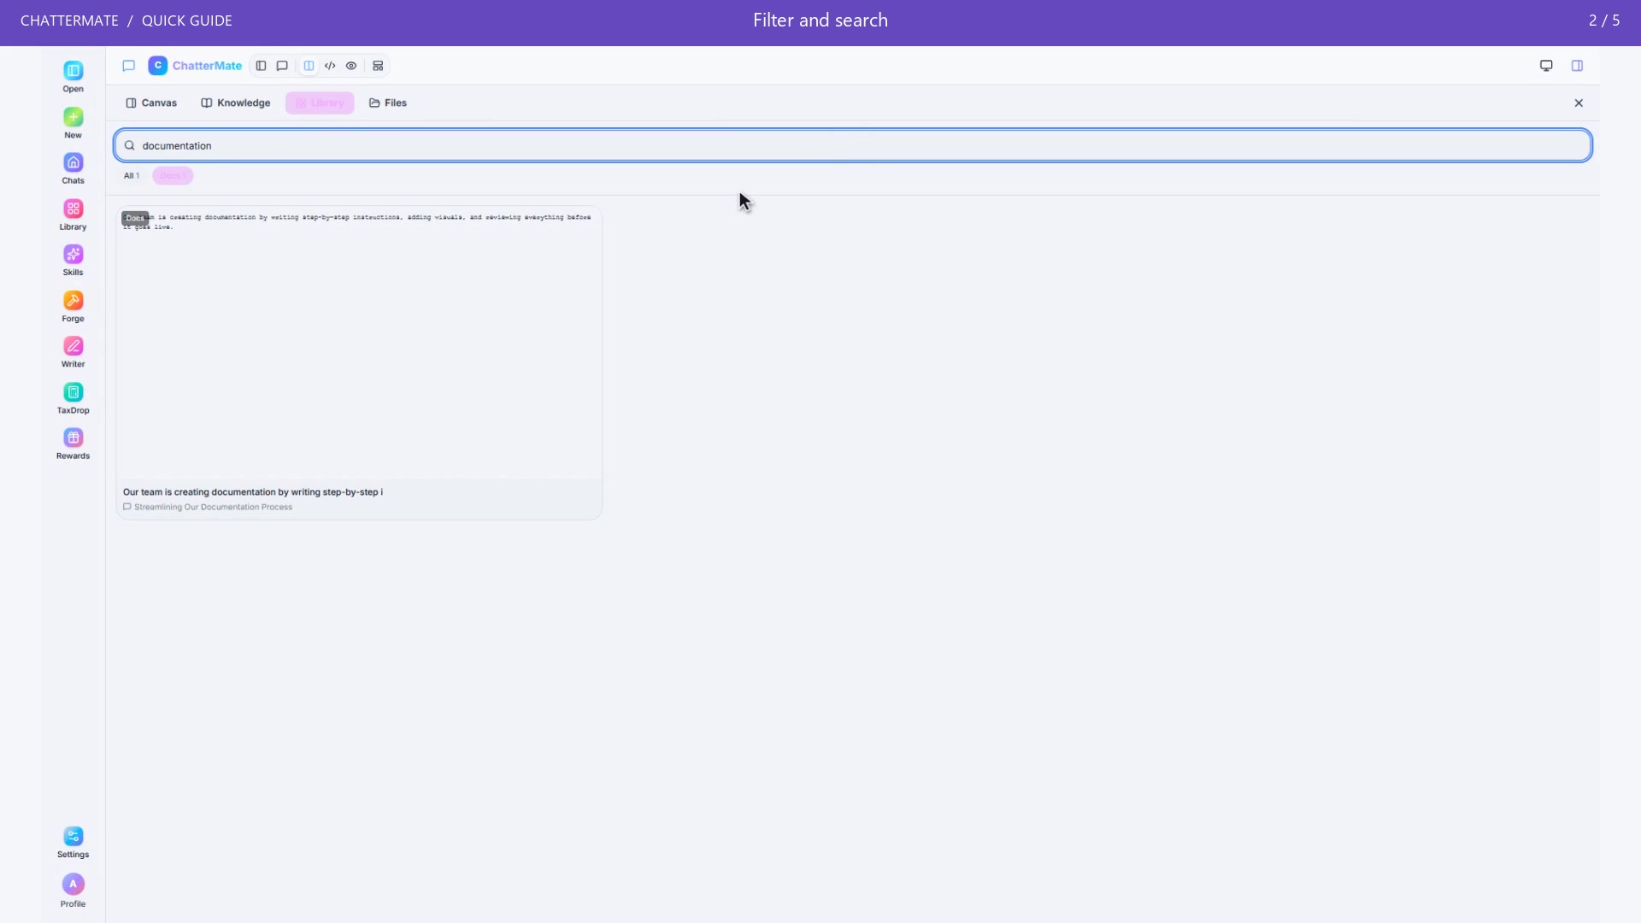Switch to Canvas tab

click(x=151, y=103)
